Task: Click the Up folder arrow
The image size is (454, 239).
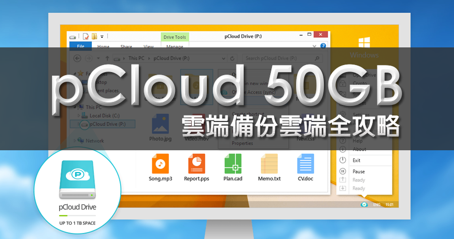Action: pyautogui.click(x=107, y=58)
